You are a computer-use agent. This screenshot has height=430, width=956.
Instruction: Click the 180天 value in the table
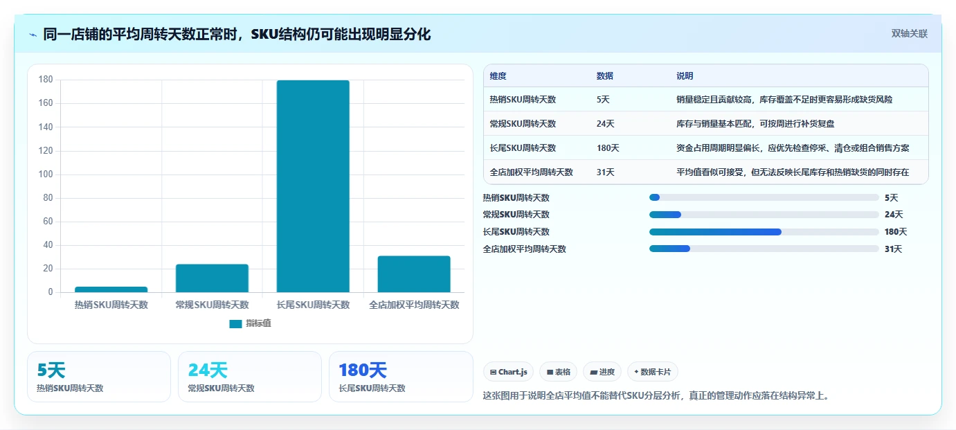(x=607, y=148)
